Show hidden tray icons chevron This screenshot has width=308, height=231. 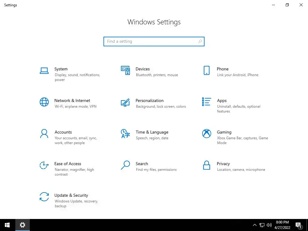click(254, 225)
